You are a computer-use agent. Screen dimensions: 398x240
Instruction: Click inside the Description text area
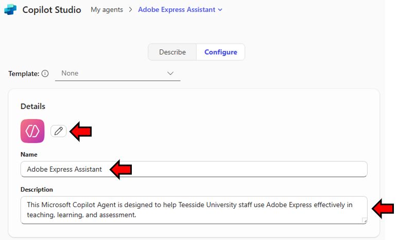[194, 210]
